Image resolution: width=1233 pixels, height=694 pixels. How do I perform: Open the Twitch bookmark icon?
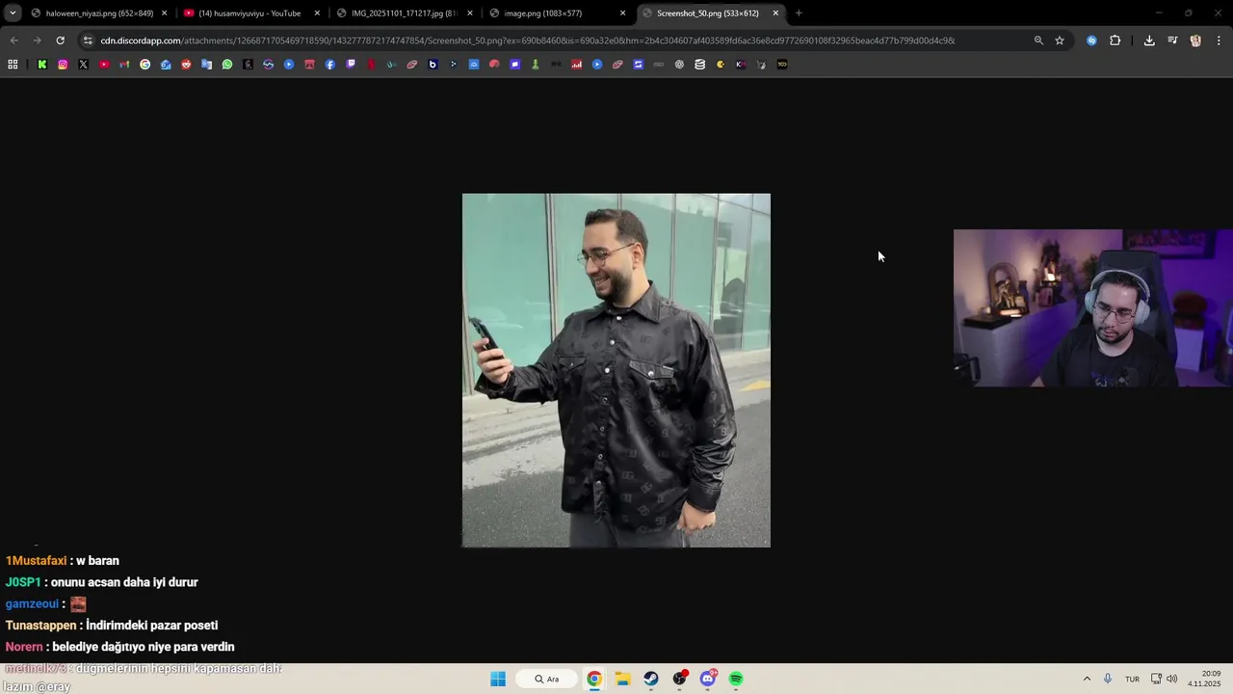point(351,65)
